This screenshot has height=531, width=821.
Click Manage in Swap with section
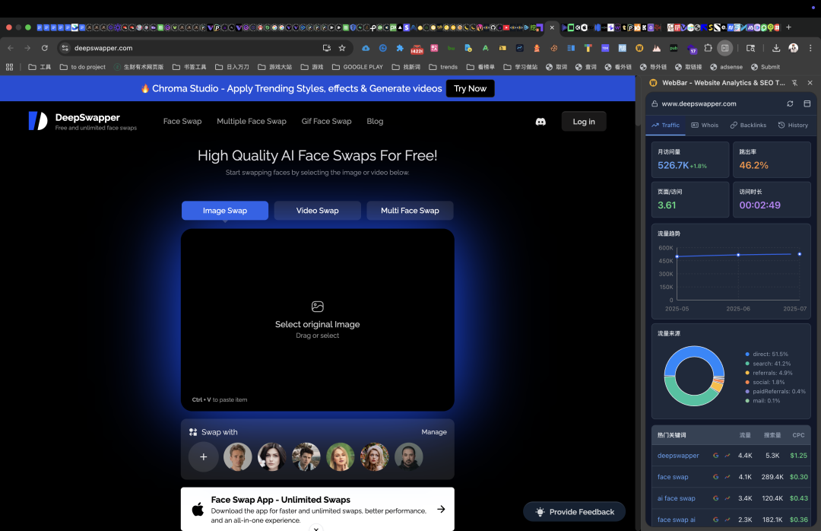click(434, 432)
